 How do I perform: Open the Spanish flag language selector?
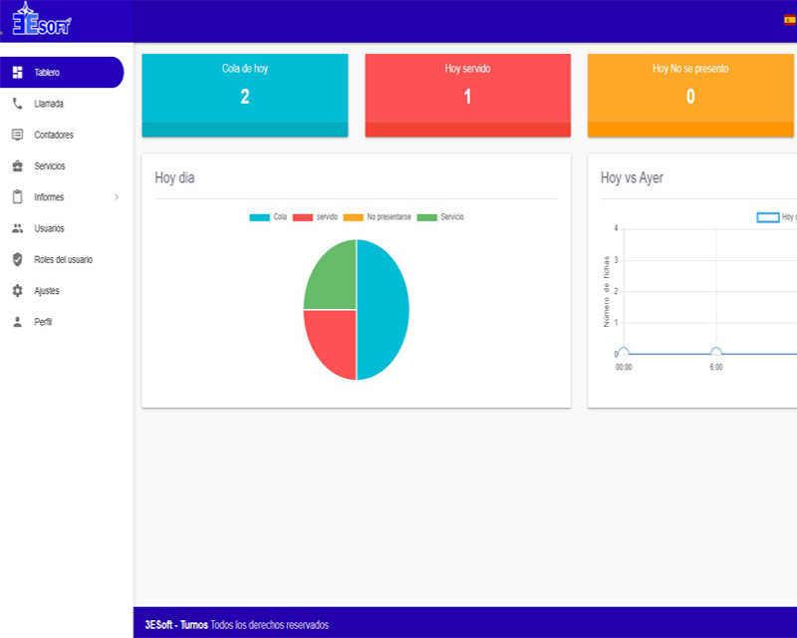790,18
